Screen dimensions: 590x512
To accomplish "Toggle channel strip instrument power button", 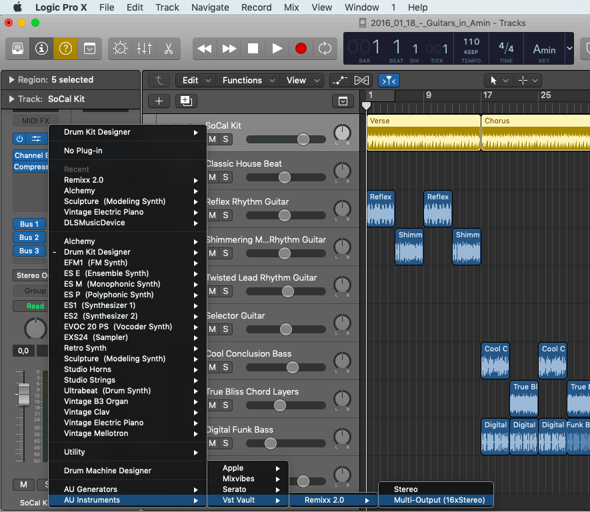I will (x=19, y=139).
